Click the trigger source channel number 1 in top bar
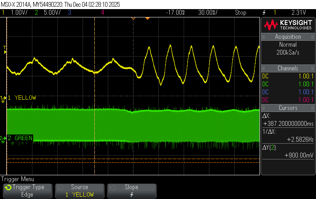 [275, 13]
